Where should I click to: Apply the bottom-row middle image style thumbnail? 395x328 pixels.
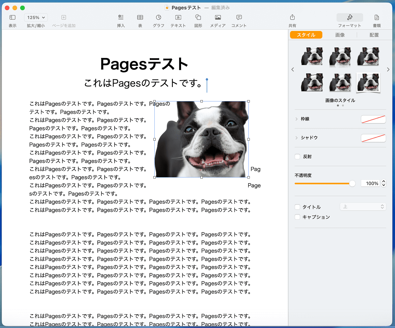[340, 82]
